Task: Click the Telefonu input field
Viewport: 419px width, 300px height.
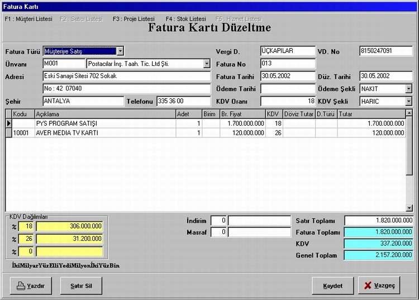Action: coord(183,101)
